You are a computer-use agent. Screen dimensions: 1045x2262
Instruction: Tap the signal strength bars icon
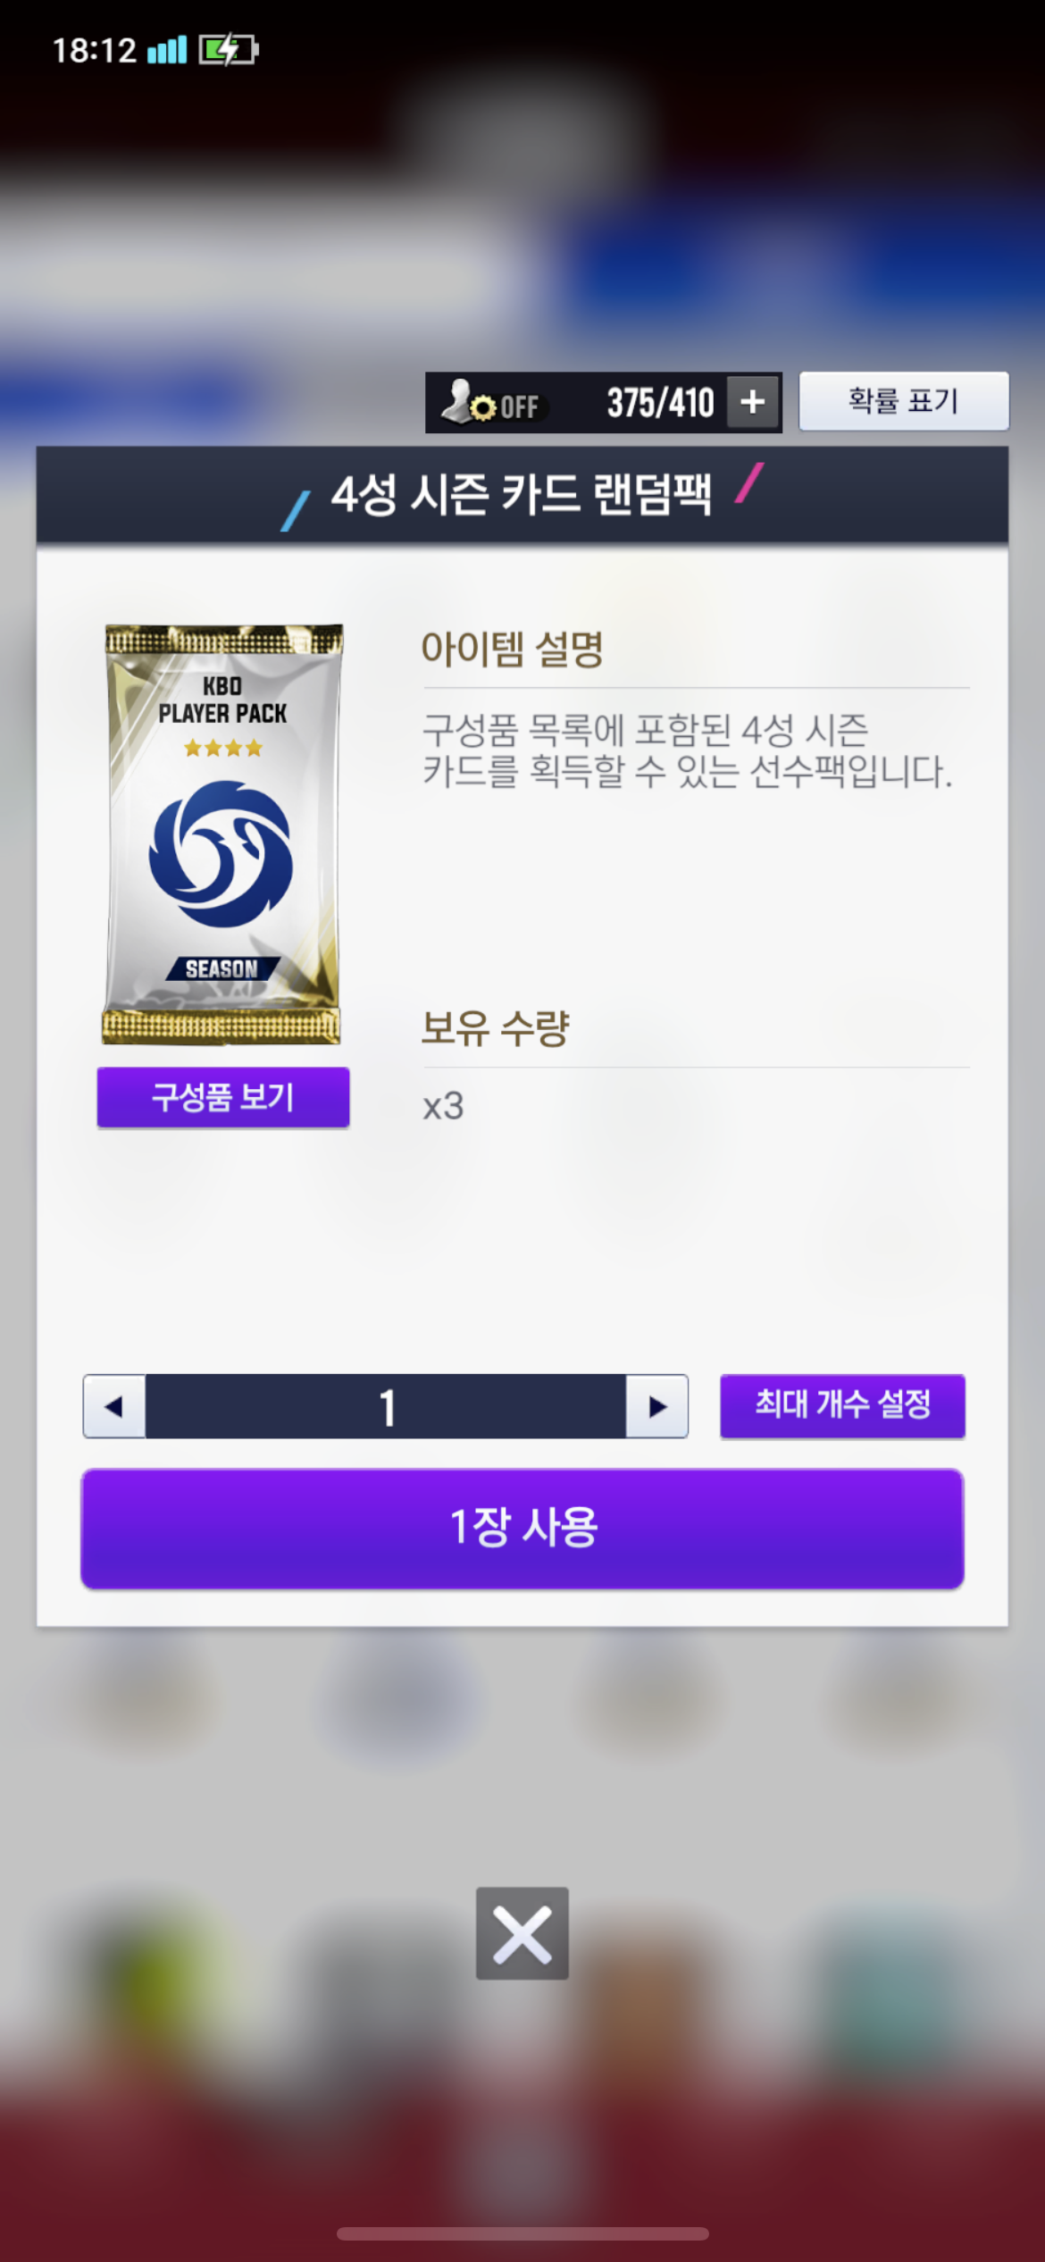pos(167,51)
